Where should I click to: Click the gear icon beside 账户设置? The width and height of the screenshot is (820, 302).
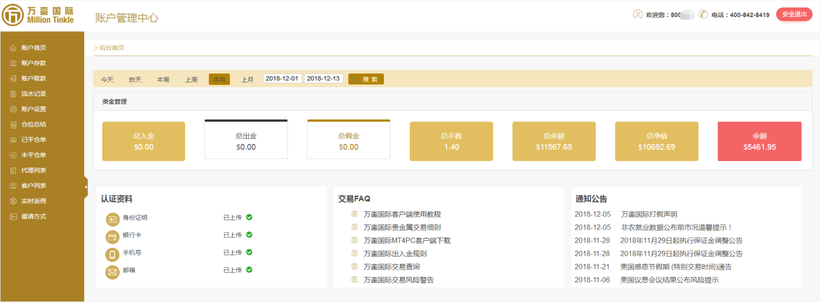click(13, 109)
